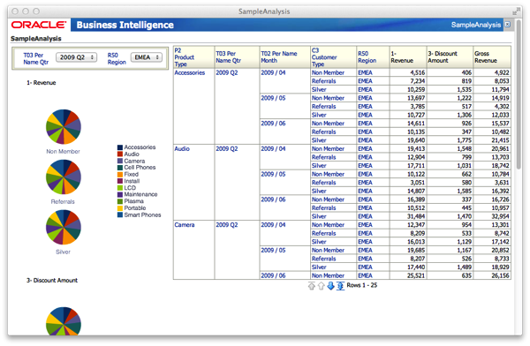Viewport: 530px width, 346px height.
Task: Click the vertical scrollbar thumb on right
Action: point(519,94)
